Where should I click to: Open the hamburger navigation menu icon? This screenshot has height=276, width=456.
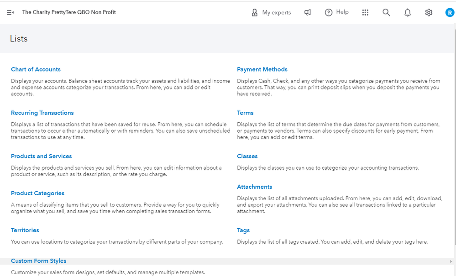point(10,12)
